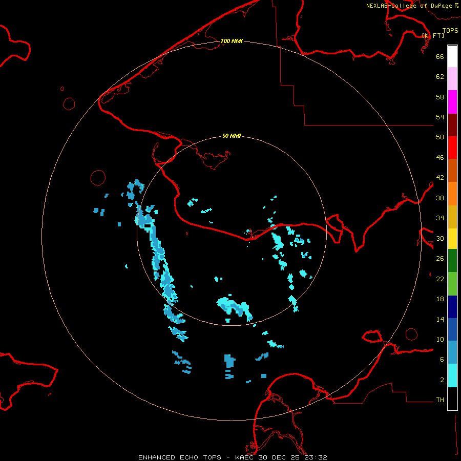Click the 6 legend value
The image size is (461, 461).
[x=442, y=360]
